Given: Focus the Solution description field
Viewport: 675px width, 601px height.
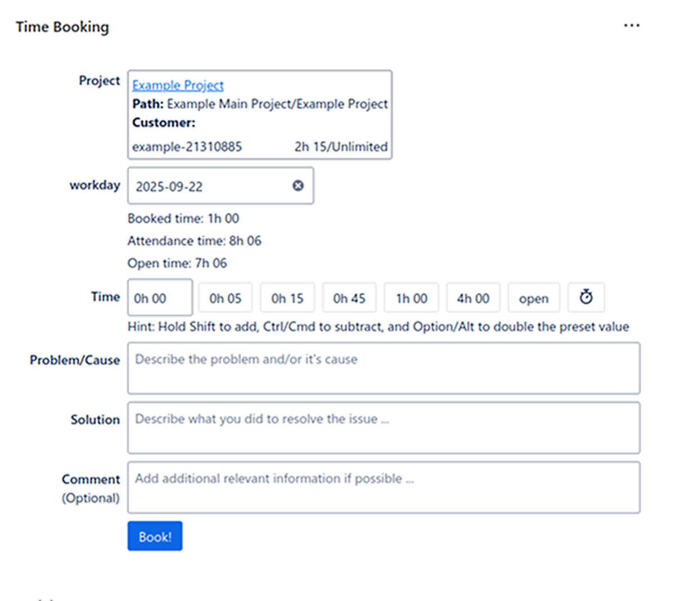Looking at the screenshot, I should pyautogui.click(x=384, y=428).
